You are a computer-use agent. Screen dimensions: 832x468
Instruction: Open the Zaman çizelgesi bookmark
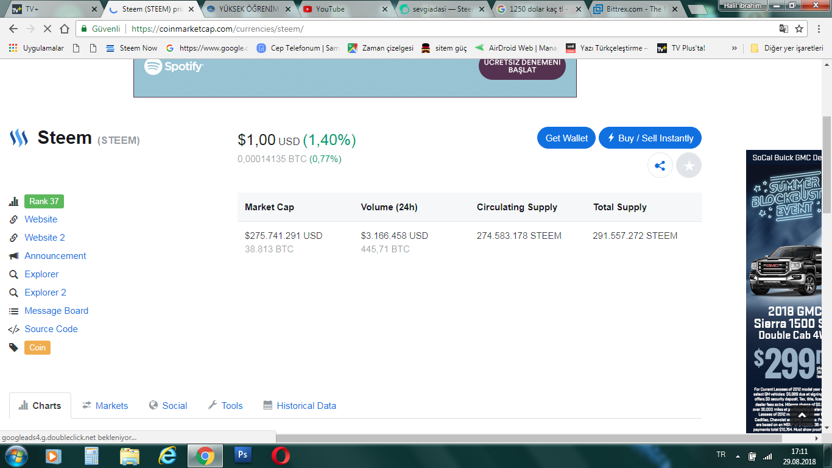pyautogui.click(x=381, y=48)
